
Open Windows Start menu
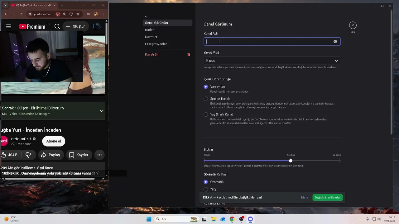pos(149,219)
